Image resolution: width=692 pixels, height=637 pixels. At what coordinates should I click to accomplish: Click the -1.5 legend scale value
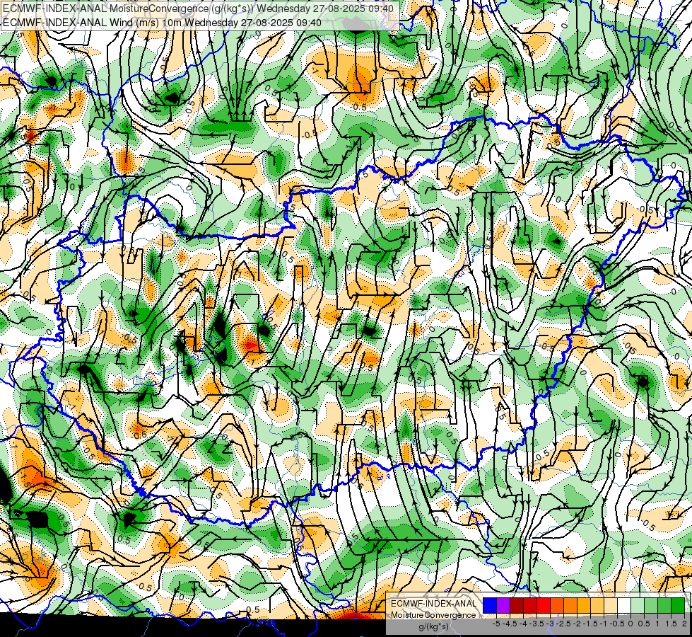[x=590, y=624]
